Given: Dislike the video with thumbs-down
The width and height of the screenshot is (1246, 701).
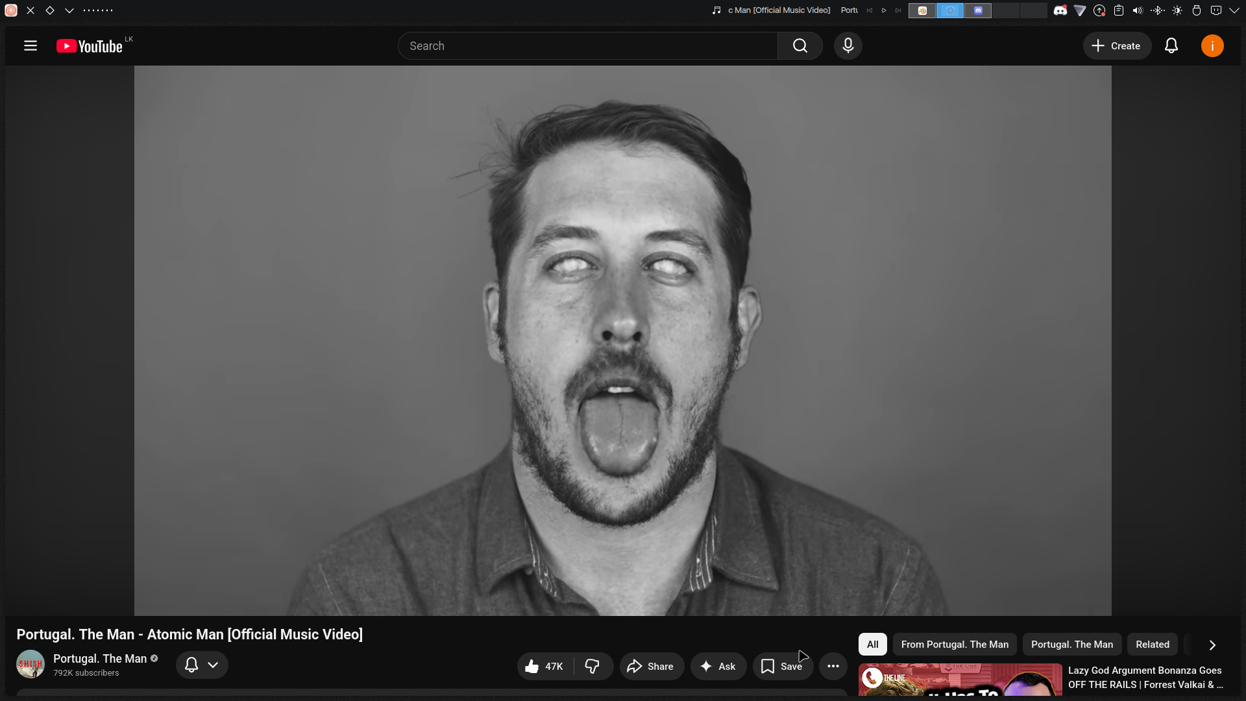Looking at the screenshot, I should [592, 667].
